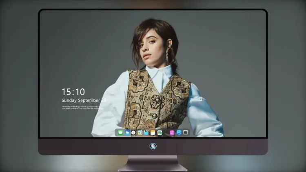
Task: Open the blue App Store icon
Action: 179,132
